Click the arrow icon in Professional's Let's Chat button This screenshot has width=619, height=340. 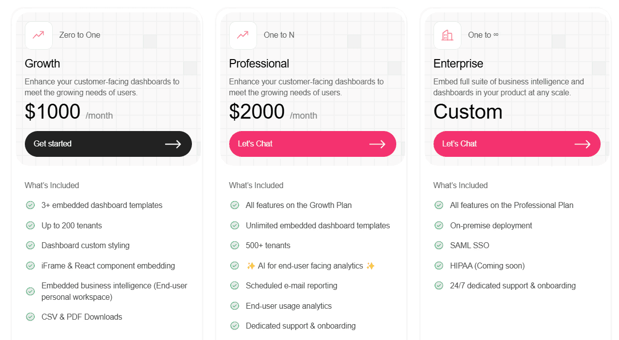tap(378, 144)
